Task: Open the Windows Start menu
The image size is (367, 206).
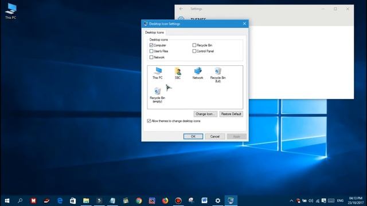Action: [x=7, y=201]
